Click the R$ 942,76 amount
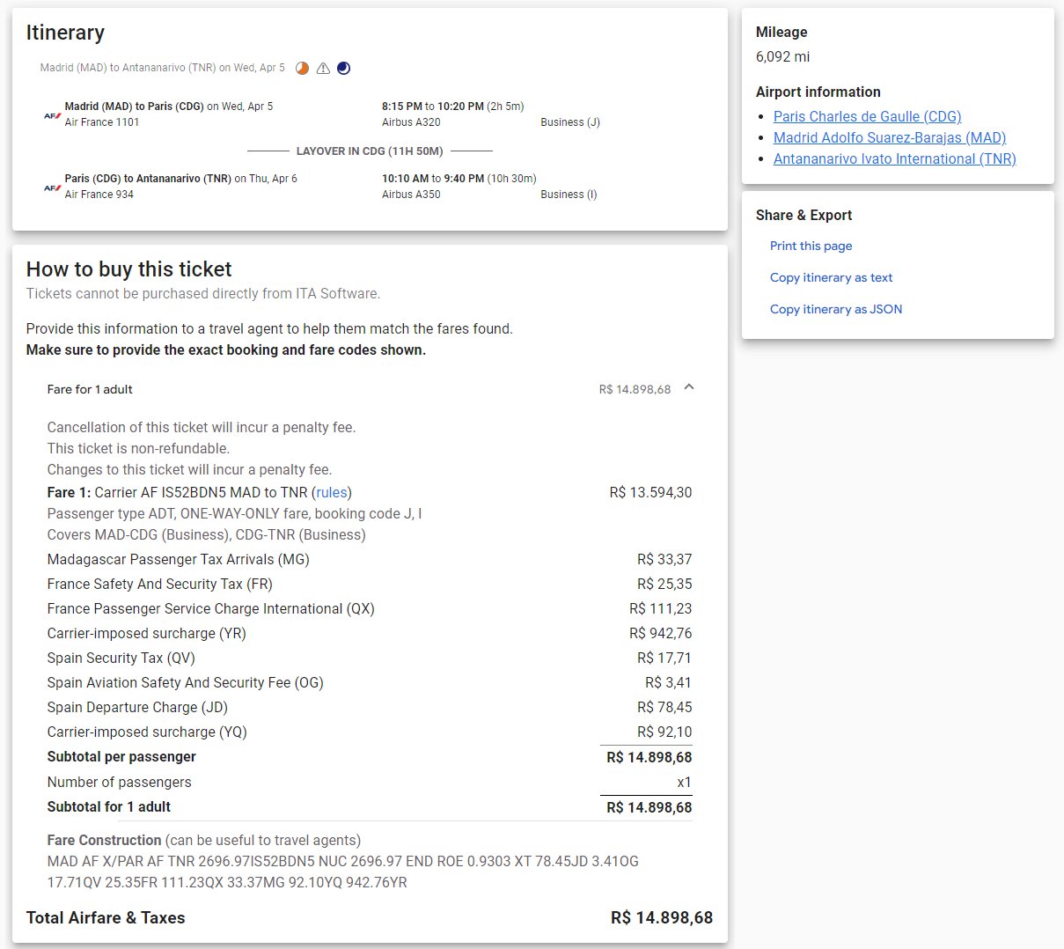 [661, 633]
